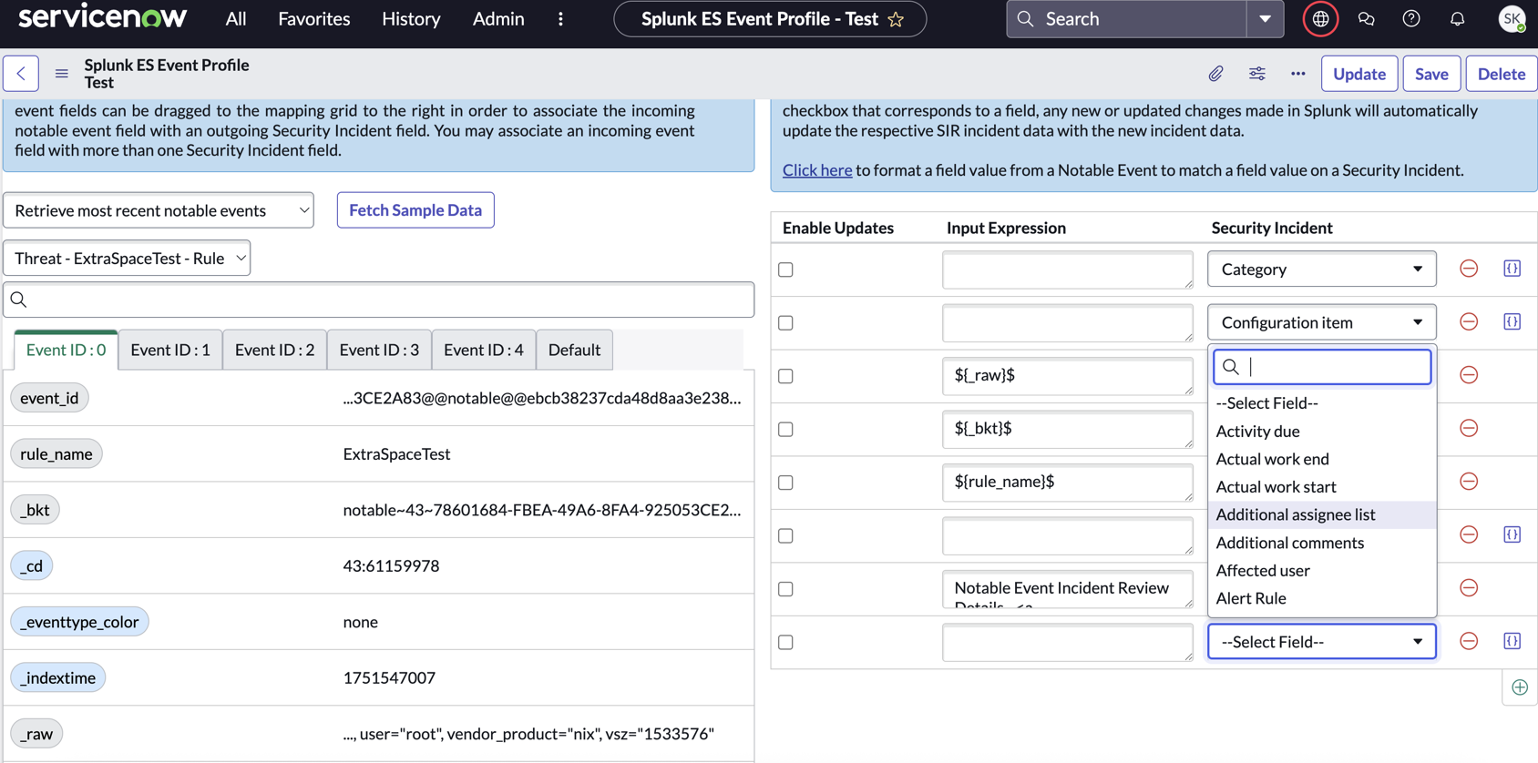Screen dimensions: 1538x763
Task: Remove the ${_bkt}$ mapping row
Action: coord(1469,428)
